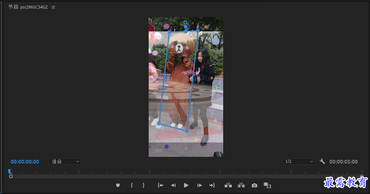Click the current timecode 00:00:00:00
370x194 pixels.
pyautogui.click(x=25, y=162)
